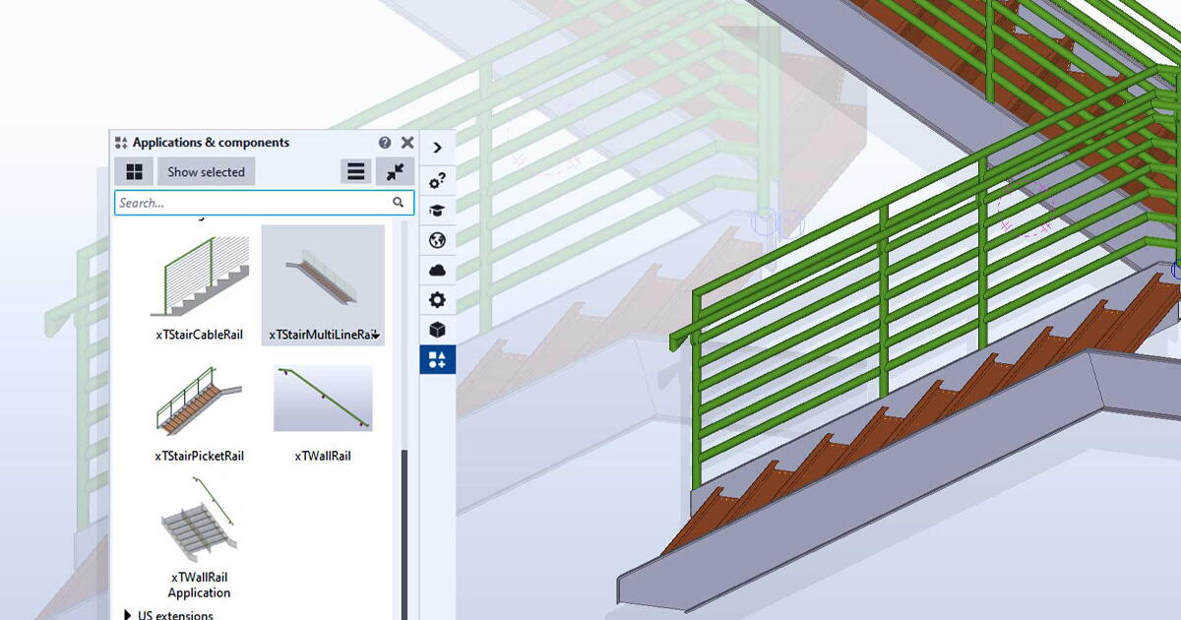Open the settings gear icon on side pane
This screenshot has width=1181, height=620.
[438, 300]
